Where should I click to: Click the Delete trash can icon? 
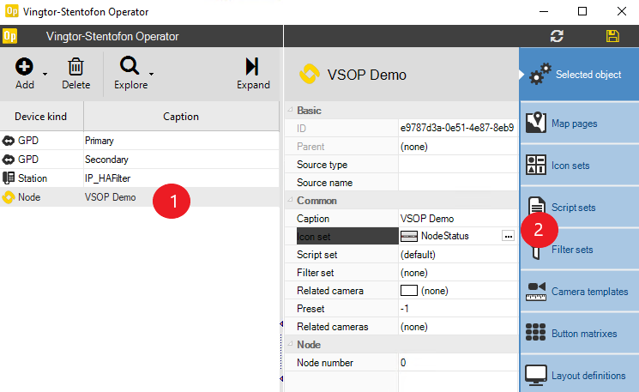point(75,67)
